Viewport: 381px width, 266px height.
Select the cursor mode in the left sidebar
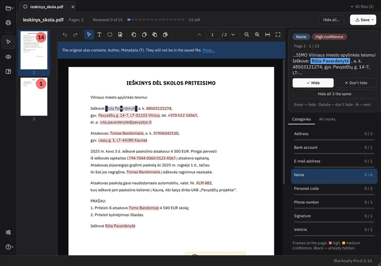[x=8, y=42]
